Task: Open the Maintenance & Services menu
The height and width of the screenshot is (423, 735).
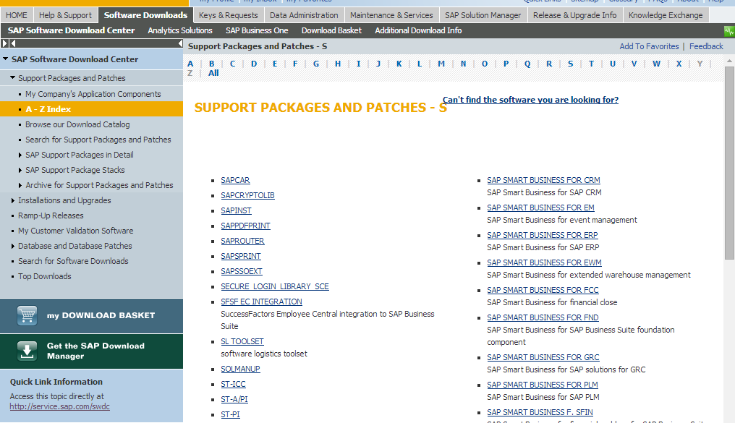Action: 391,14
